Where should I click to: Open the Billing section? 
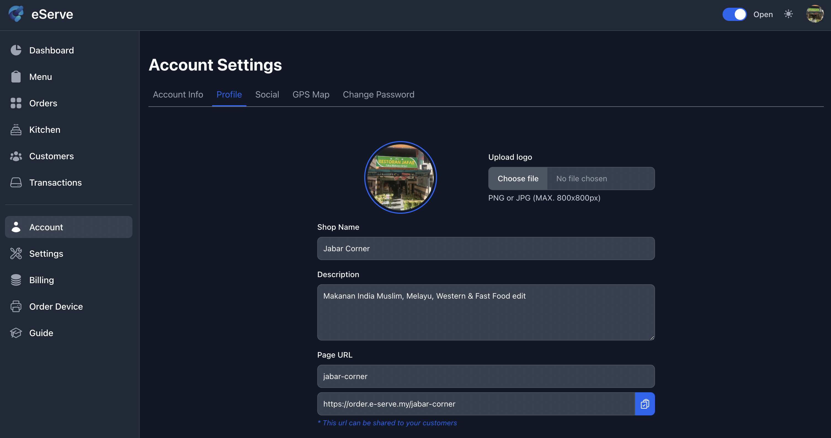click(x=42, y=280)
